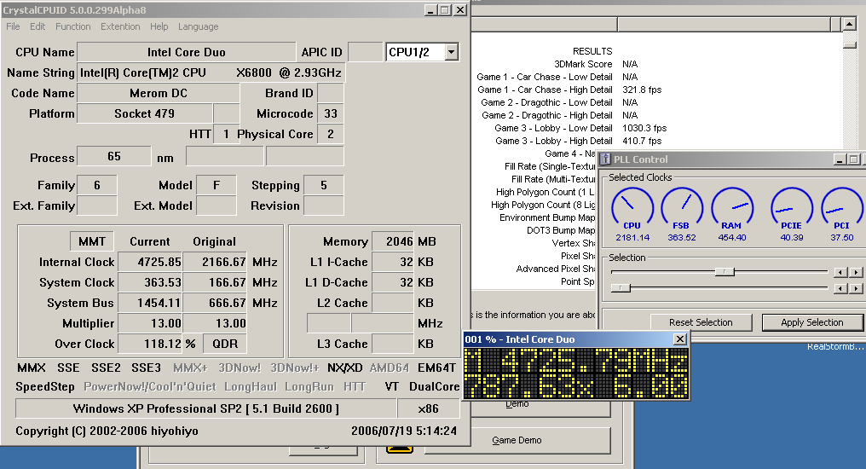This screenshot has height=469, width=866.
Task: Open the Edit menu
Action: pos(38,26)
